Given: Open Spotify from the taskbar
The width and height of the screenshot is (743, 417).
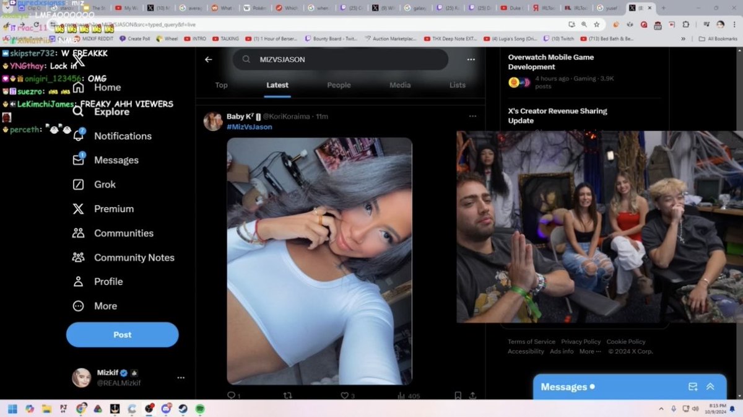Looking at the screenshot, I should pyautogui.click(x=200, y=409).
